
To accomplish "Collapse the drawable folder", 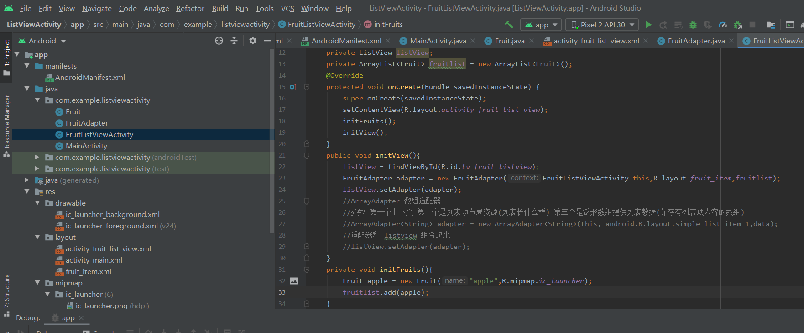I will (37, 203).
